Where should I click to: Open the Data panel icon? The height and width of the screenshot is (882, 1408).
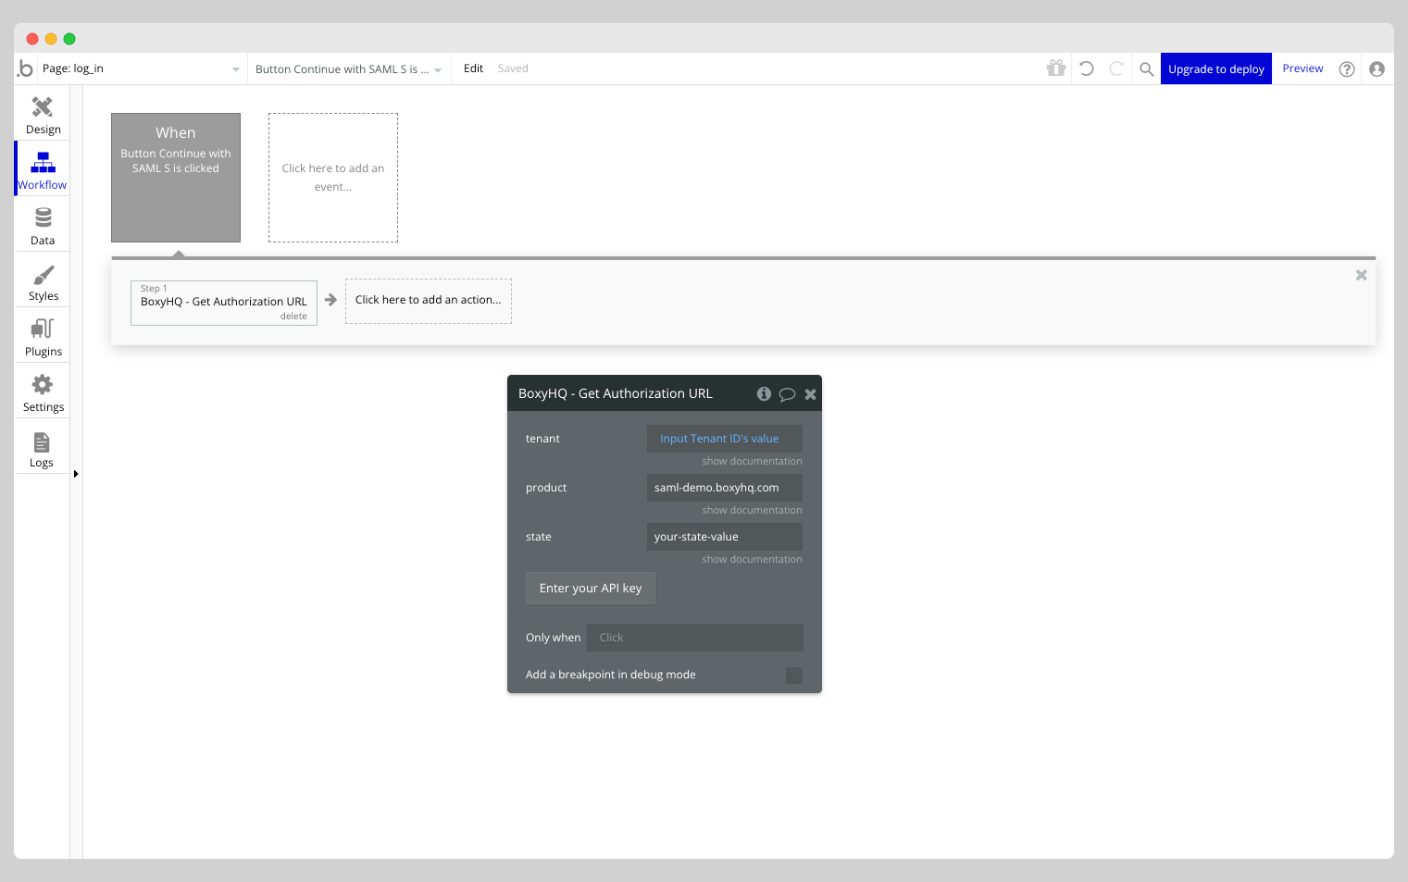pos(42,216)
